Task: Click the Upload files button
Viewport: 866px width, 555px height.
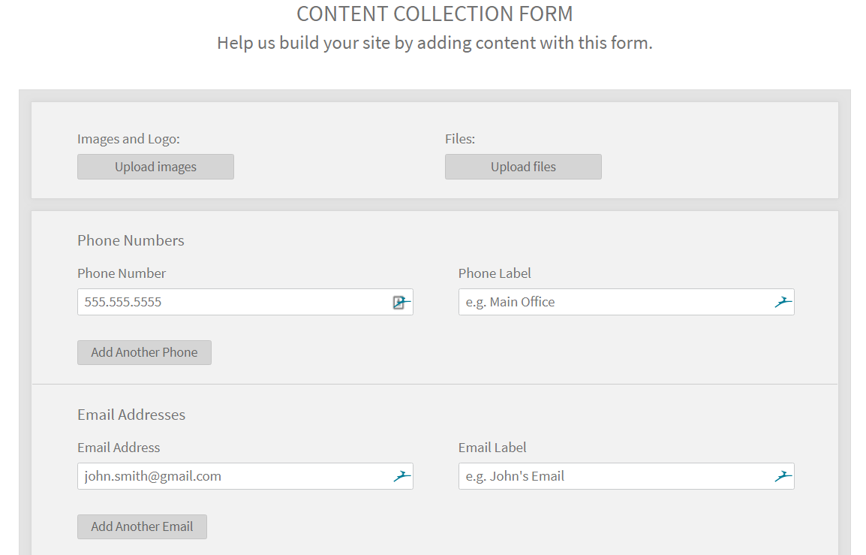Action: (x=523, y=167)
